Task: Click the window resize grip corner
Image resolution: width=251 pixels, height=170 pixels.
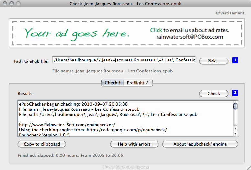Action: tap(249, 168)
